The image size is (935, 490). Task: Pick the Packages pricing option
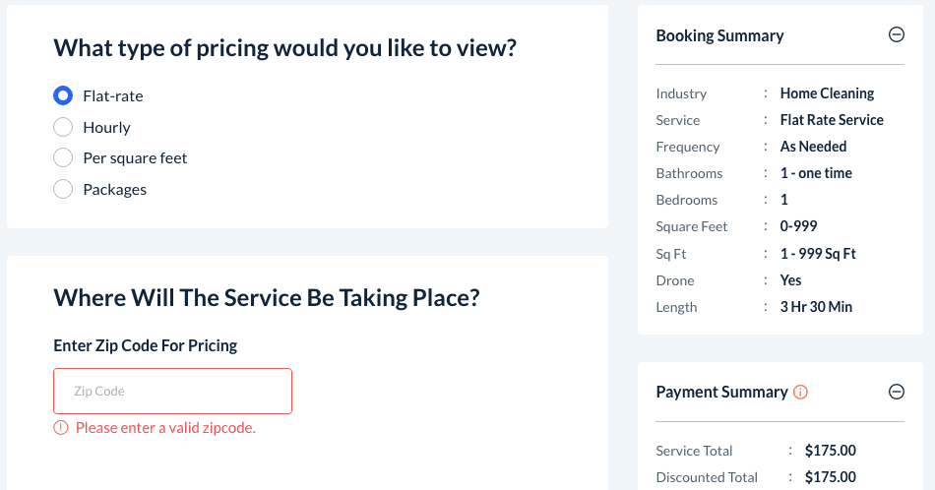(63, 189)
